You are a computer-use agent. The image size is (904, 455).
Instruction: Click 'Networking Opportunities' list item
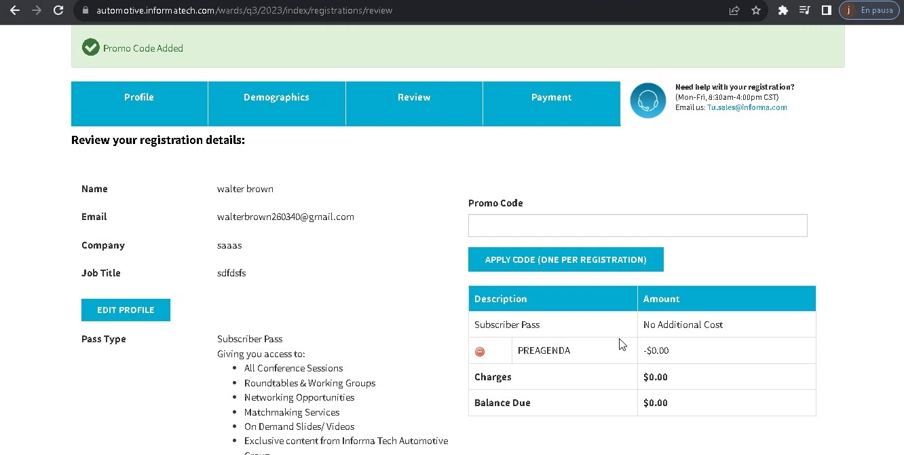pos(299,397)
